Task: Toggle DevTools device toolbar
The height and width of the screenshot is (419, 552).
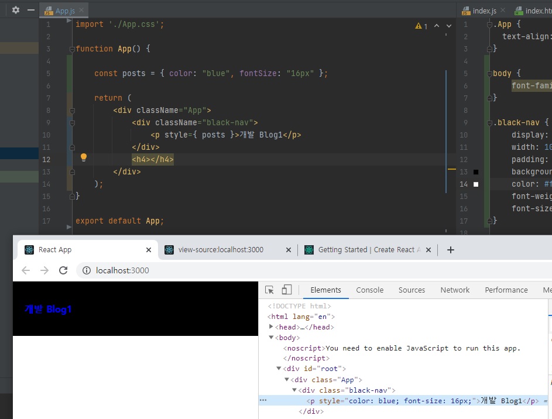Action: pyautogui.click(x=287, y=290)
